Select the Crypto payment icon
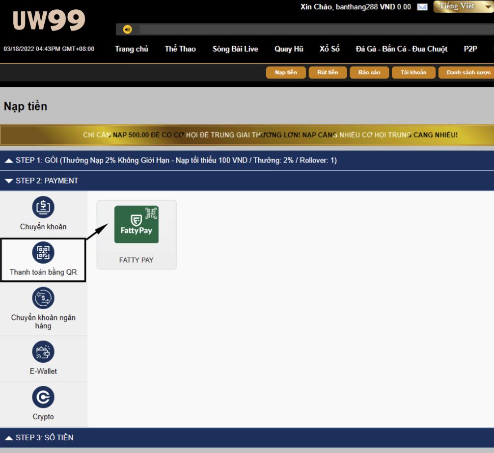 point(43,397)
